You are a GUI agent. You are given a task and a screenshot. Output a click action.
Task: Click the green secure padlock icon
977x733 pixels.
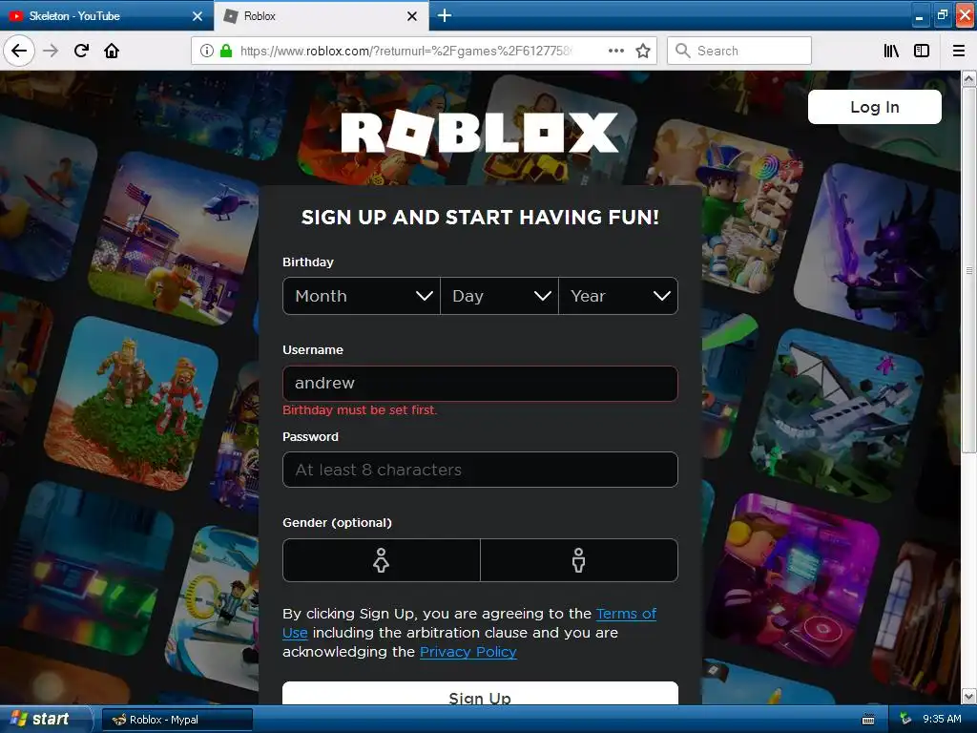tap(226, 51)
